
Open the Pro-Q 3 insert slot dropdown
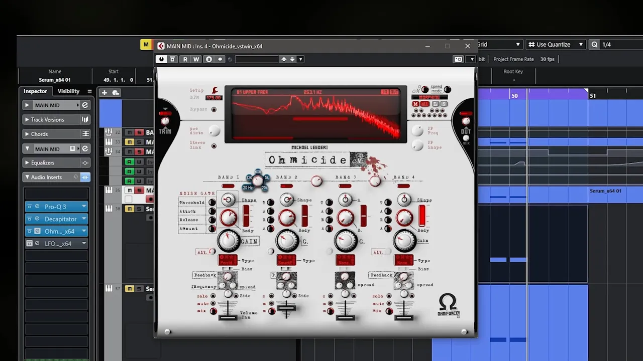pyautogui.click(x=84, y=207)
